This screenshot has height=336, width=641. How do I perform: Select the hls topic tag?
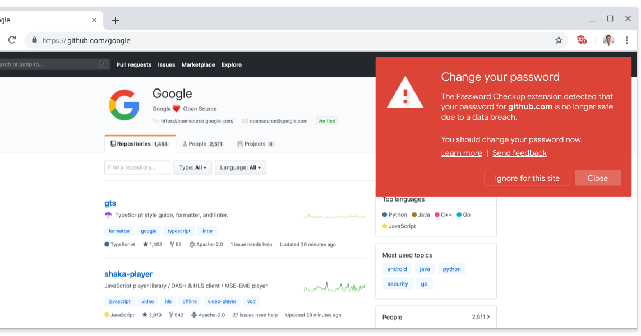pos(168,302)
